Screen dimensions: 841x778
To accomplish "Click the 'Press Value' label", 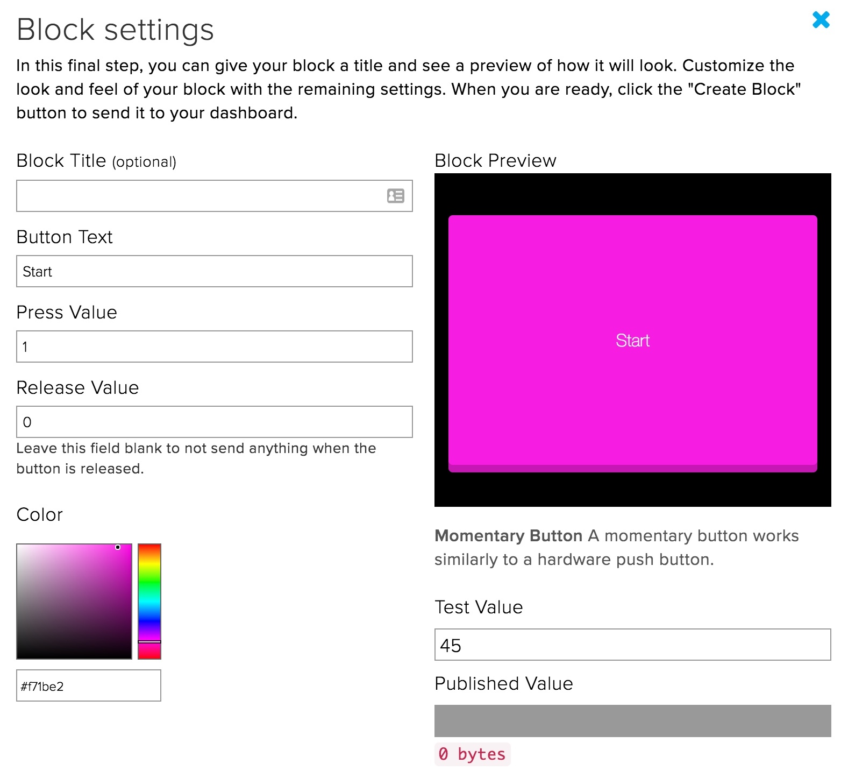I will (67, 312).
